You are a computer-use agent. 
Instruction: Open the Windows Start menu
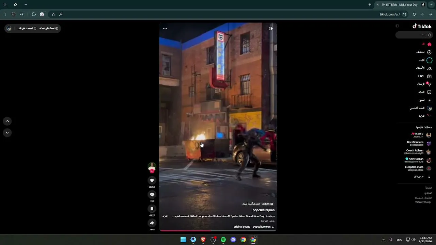183,240
